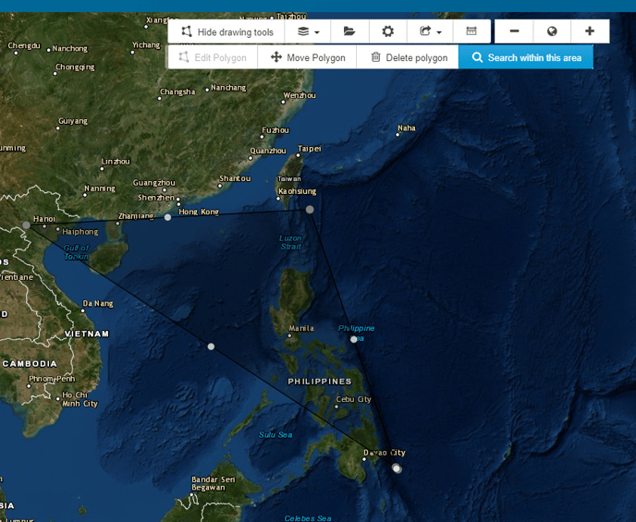Click the Edit Polygon button
This screenshot has width=636, height=522.
[213, 57]
